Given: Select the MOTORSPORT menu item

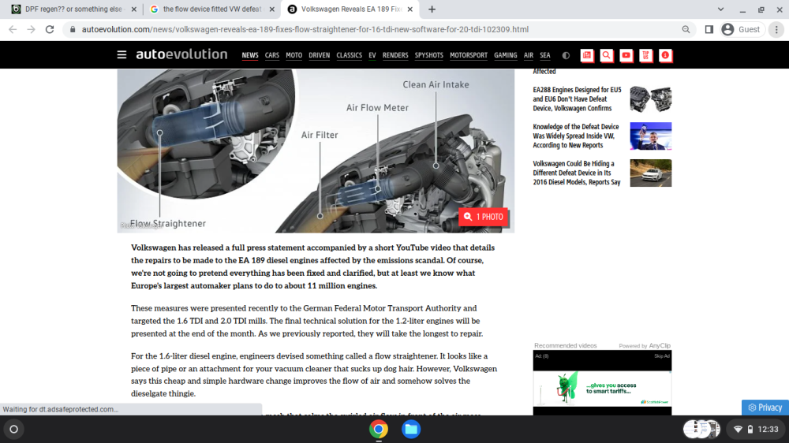Looking at the screenshot, I should [x=469, y=55].
